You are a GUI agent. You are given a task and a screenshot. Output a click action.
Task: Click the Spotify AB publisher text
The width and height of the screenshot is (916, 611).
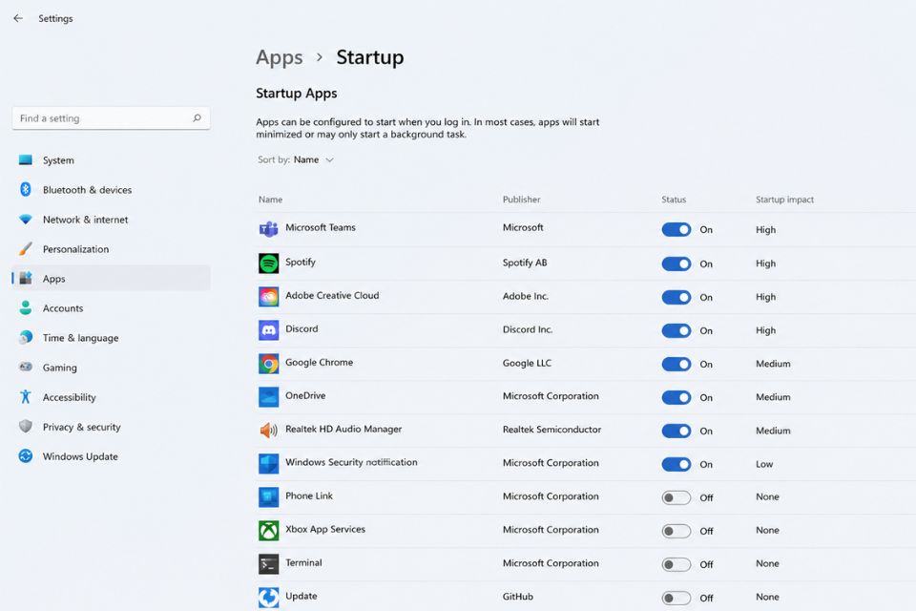click(x=525, y=263)
